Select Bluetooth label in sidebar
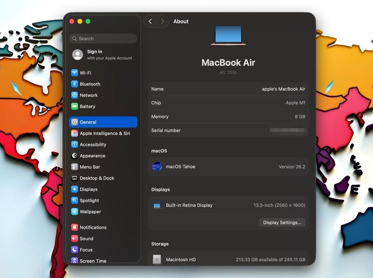This screenshot has width=373, height=278. [90, 84]
